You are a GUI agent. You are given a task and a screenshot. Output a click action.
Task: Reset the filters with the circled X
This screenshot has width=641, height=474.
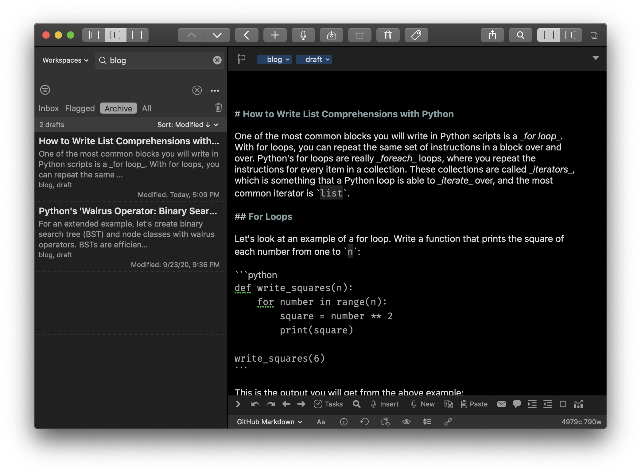point(197,90)
